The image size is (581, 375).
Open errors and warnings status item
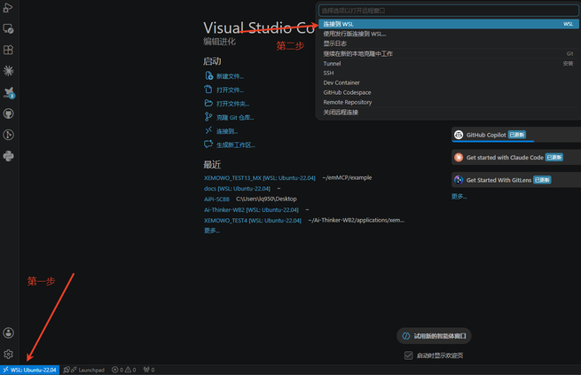[x=124, y=370]
